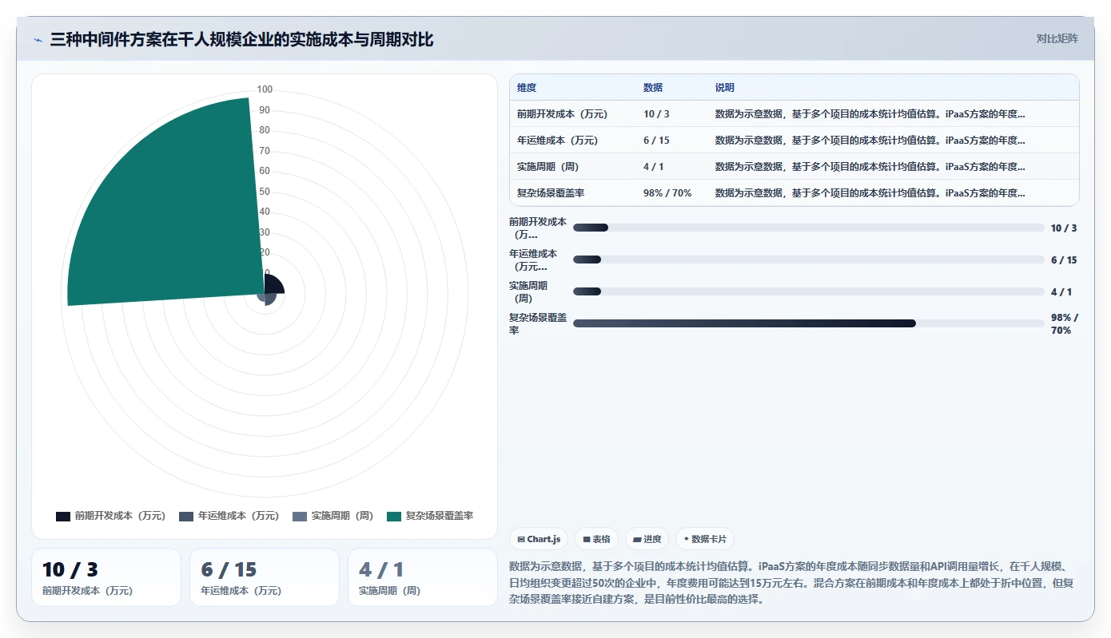Select the 进度 tag
This screenshot has width=1111, height=638.
pyautogui.click(x=647, y=539)
